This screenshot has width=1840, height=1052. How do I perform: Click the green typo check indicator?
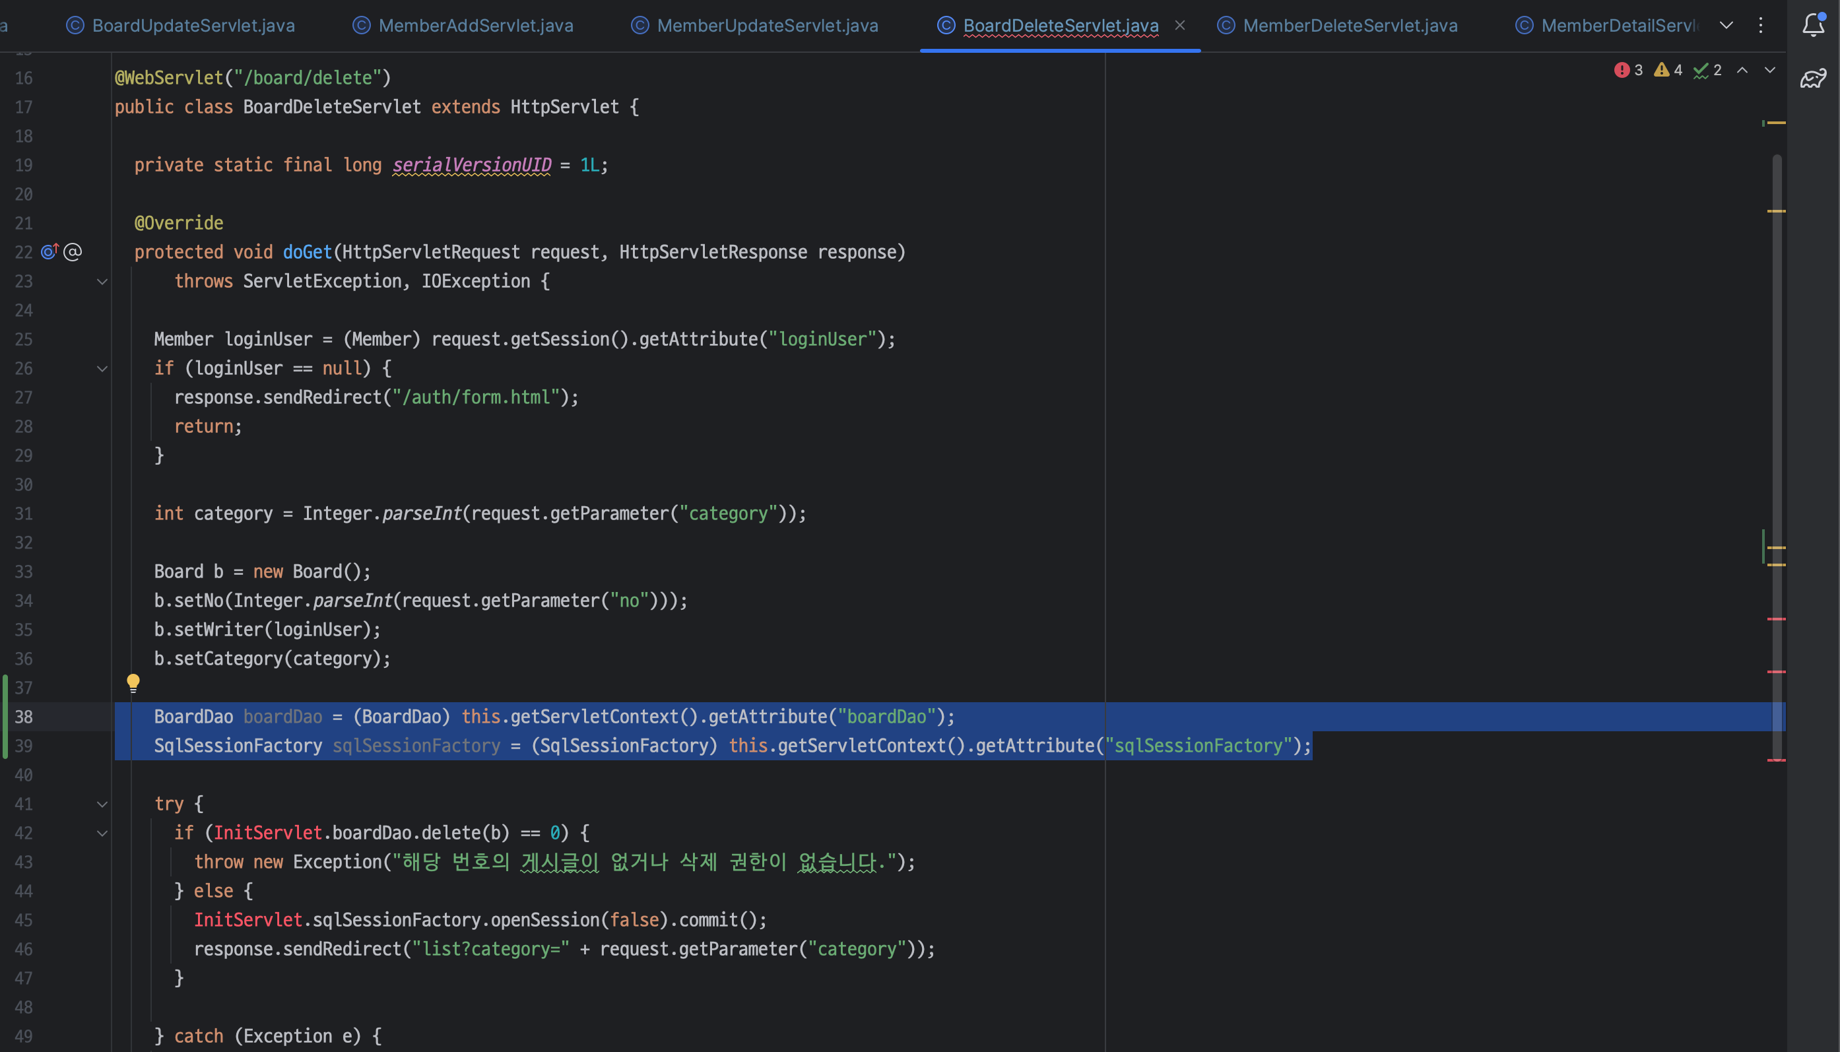(x=1707, y=70)
